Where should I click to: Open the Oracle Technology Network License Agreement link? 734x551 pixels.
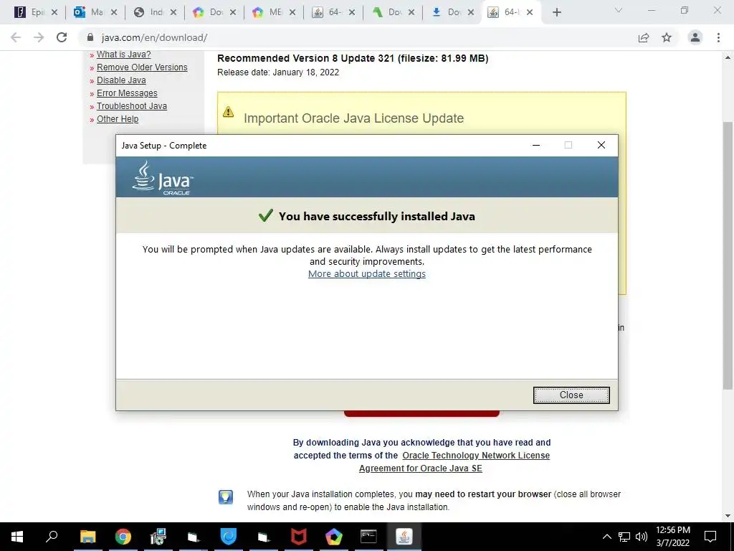click(x=476, y=456)
